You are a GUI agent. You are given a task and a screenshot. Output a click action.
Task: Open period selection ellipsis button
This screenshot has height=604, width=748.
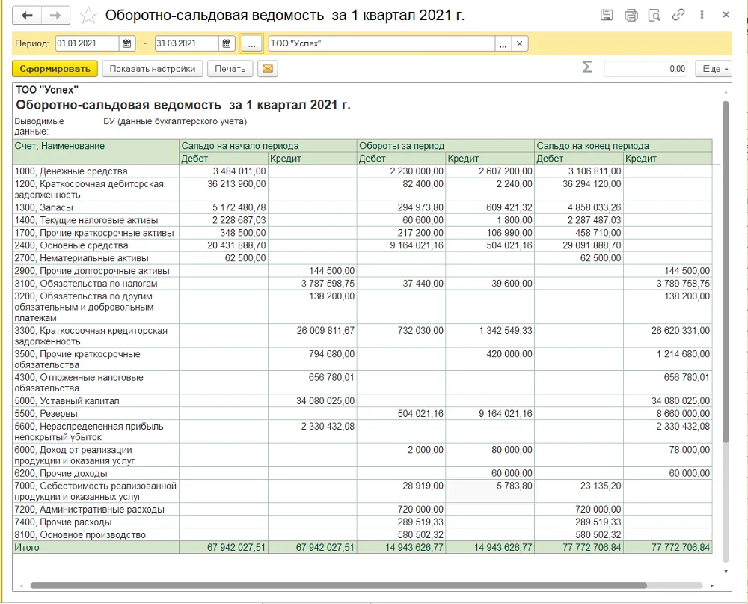pyautogui.click(x=252, y=43)
